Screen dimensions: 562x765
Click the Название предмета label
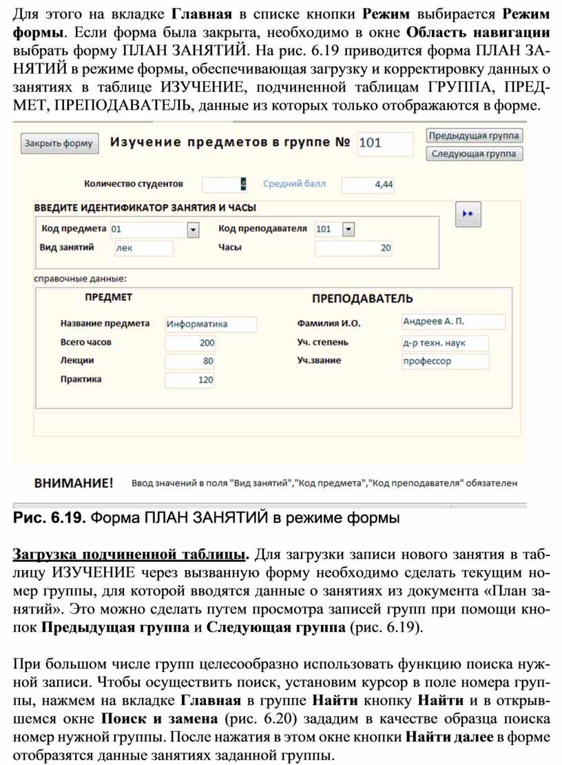(x=105, y=323)
